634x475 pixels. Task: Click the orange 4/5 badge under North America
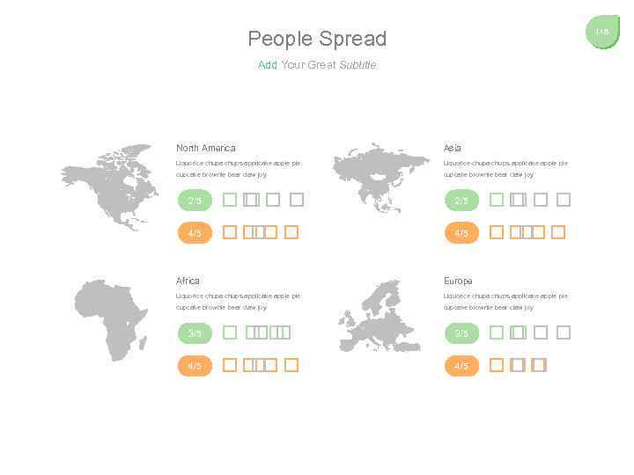195,233
